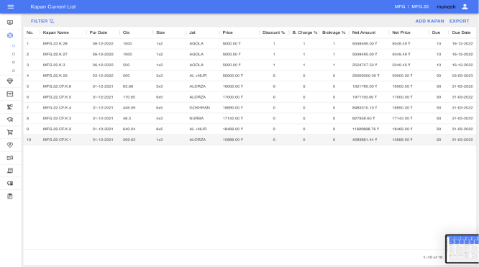Select the row for MFG.22.K.59
This screenshot has width=479, height=267.
[x=250, y=76]
